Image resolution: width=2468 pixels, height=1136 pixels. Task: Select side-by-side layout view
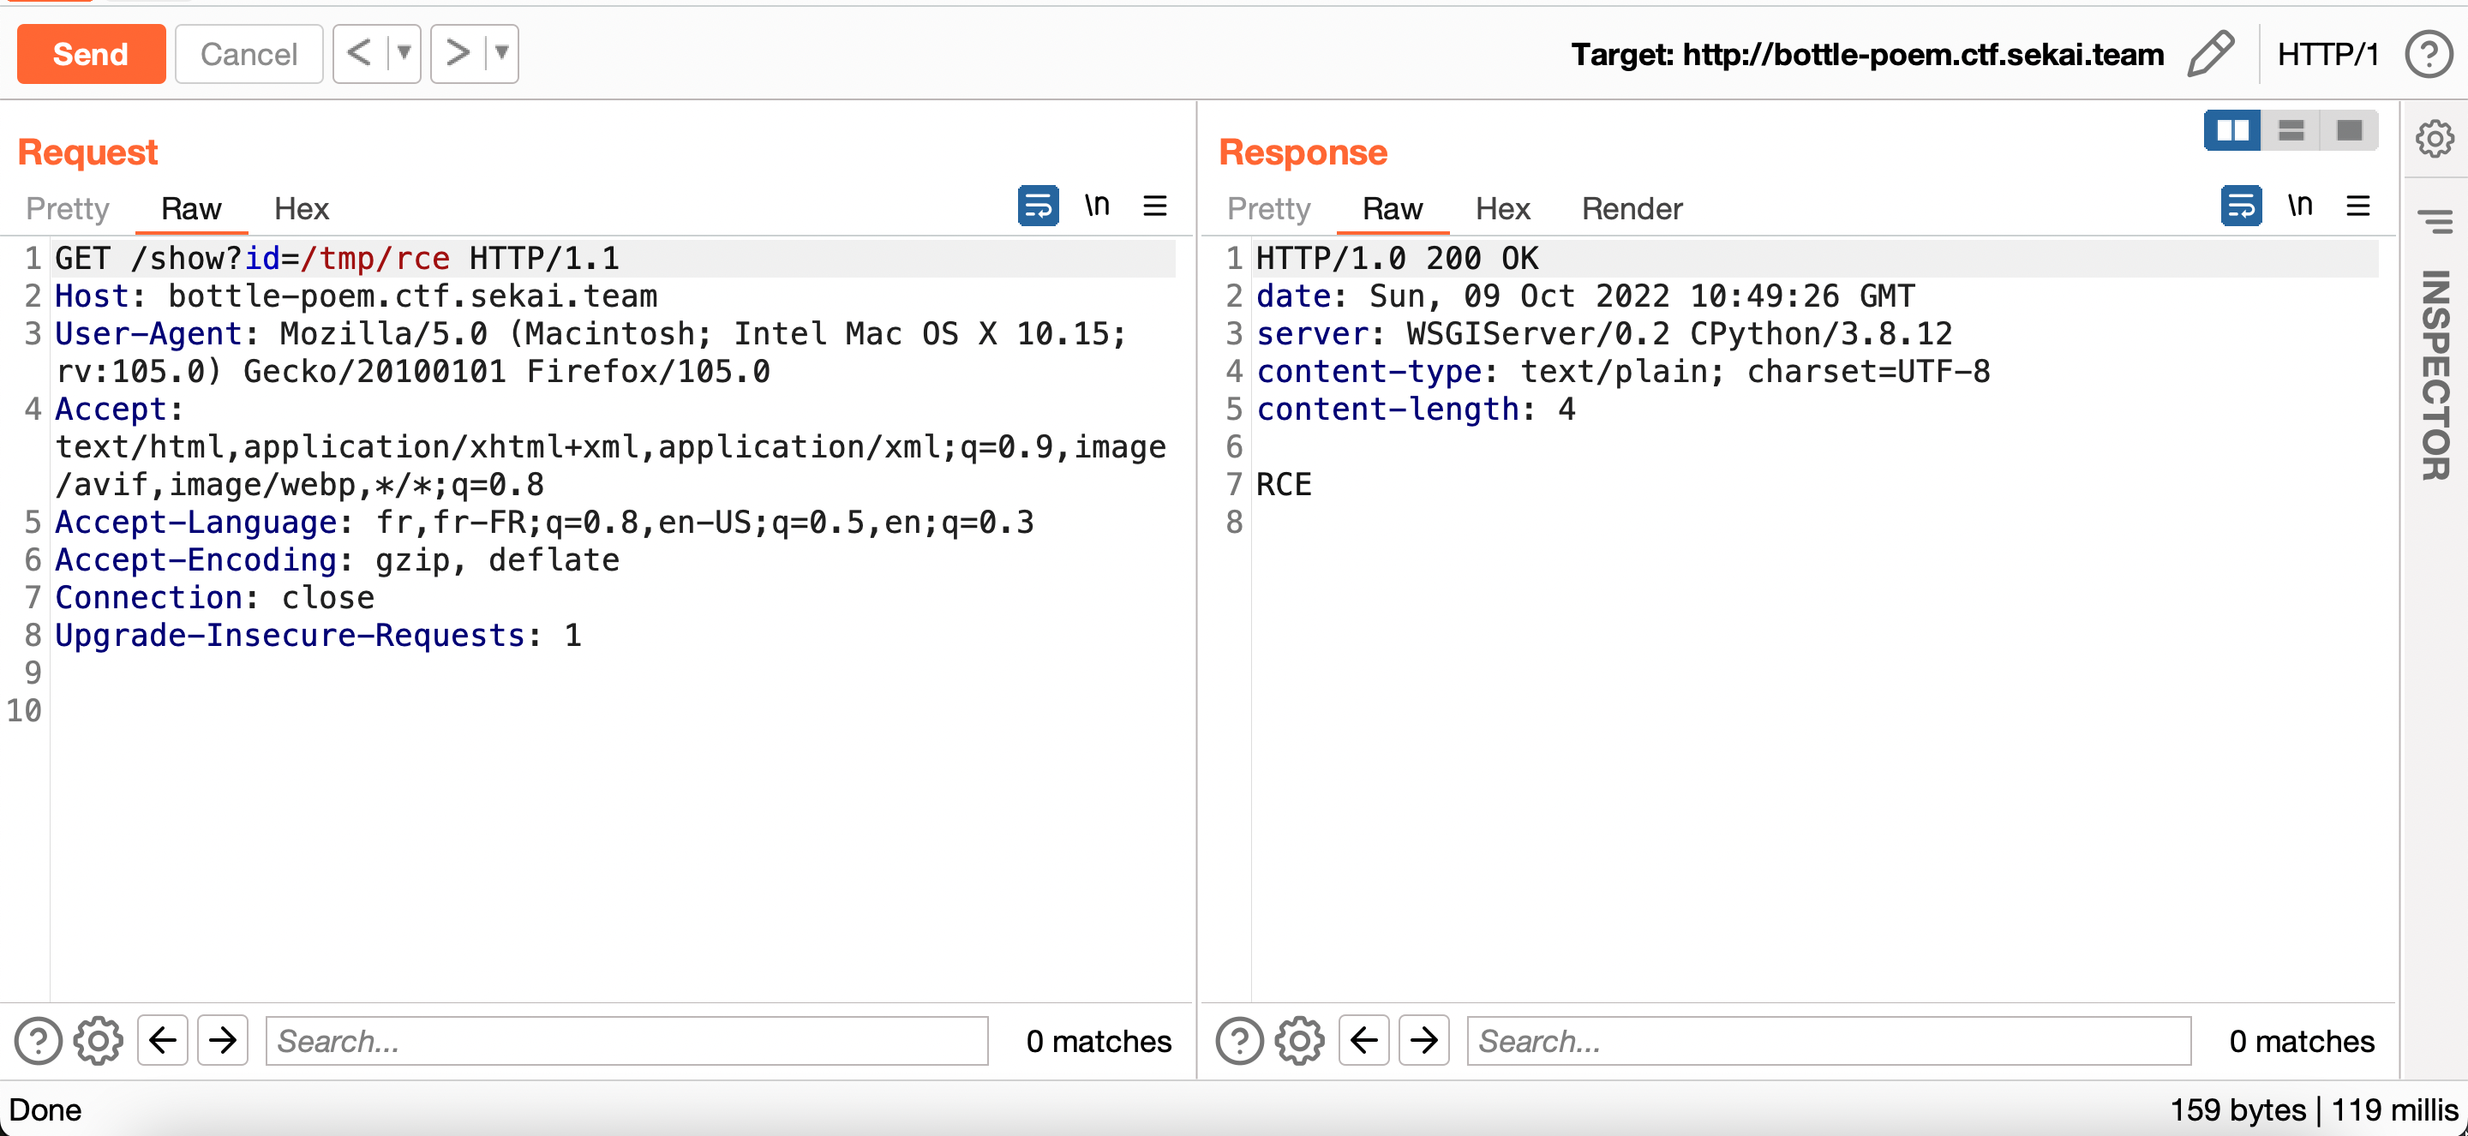(x=2232, y=130)
